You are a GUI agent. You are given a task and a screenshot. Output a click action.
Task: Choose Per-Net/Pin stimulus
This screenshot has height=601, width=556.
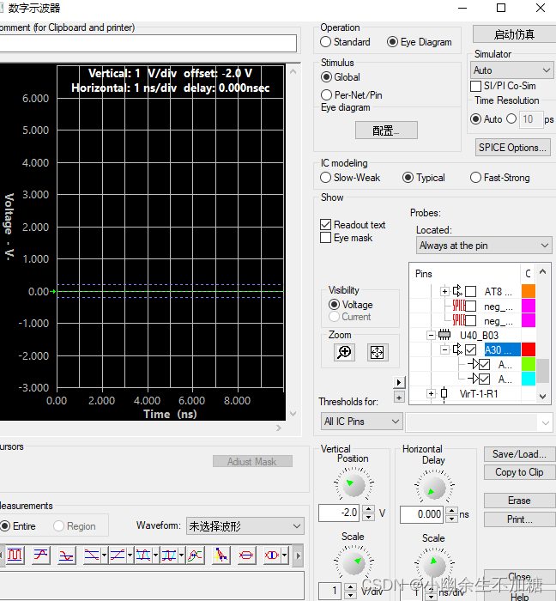(326, 94)
